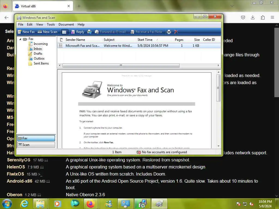Click the red Delete X icon

click(x=176, y=32)
